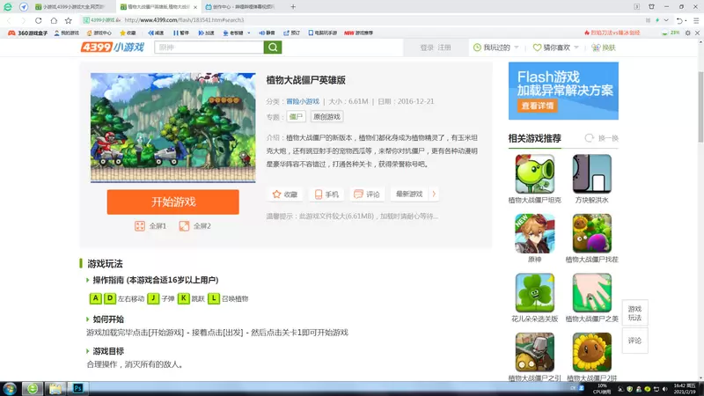Expand the address bar dropdown chevron
The height and width of the screenshot is (396, 704).
click(666, 20)
